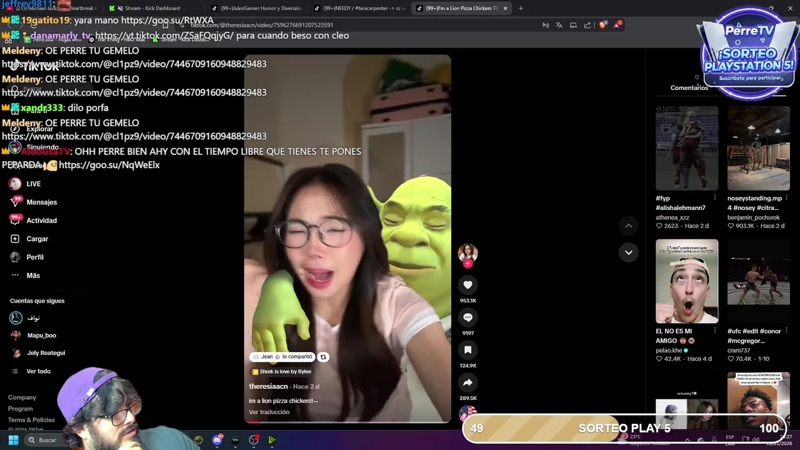
Task: Open theresiaacn username link
Action: click(x=268, y=386)
